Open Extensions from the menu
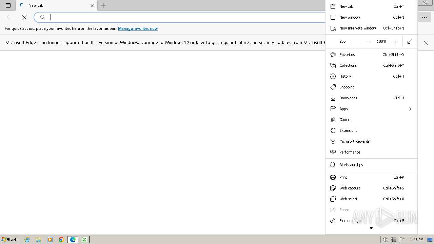The width and height of the screenshot is (434, 244). (x=371, y=130)
